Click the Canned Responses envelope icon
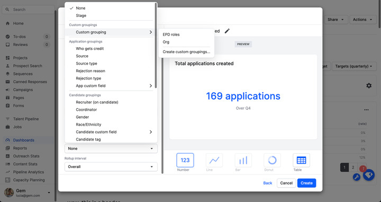The height and width of the screenshot is (202, 381). tap(8, 82)
